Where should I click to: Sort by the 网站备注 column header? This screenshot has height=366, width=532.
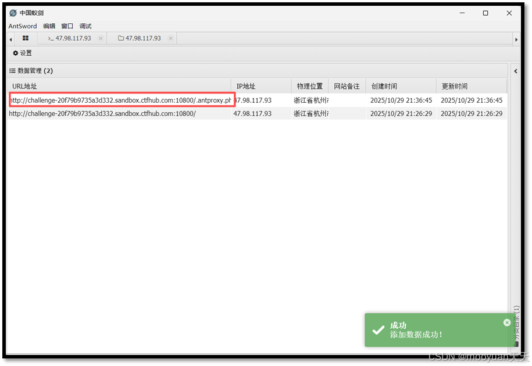click(347, 86)
